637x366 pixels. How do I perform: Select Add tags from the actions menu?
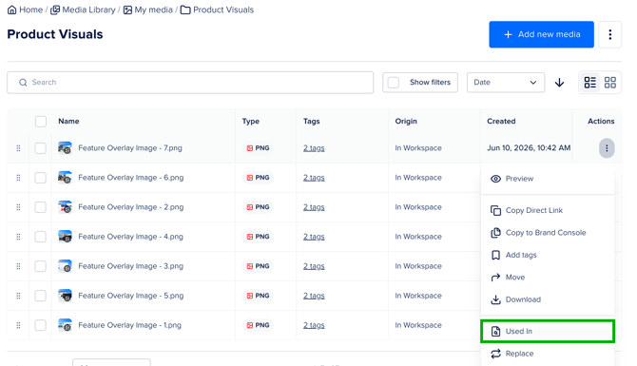(x=548, y=255)
